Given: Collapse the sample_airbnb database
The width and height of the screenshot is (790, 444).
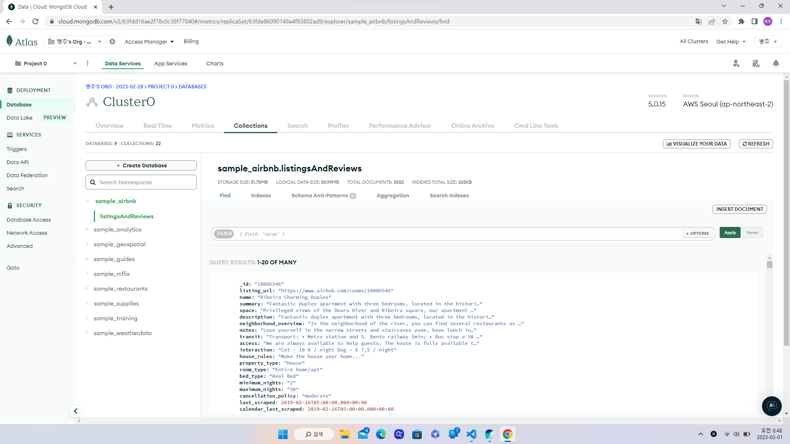Looking at the screenshot, I should [88, 201].
